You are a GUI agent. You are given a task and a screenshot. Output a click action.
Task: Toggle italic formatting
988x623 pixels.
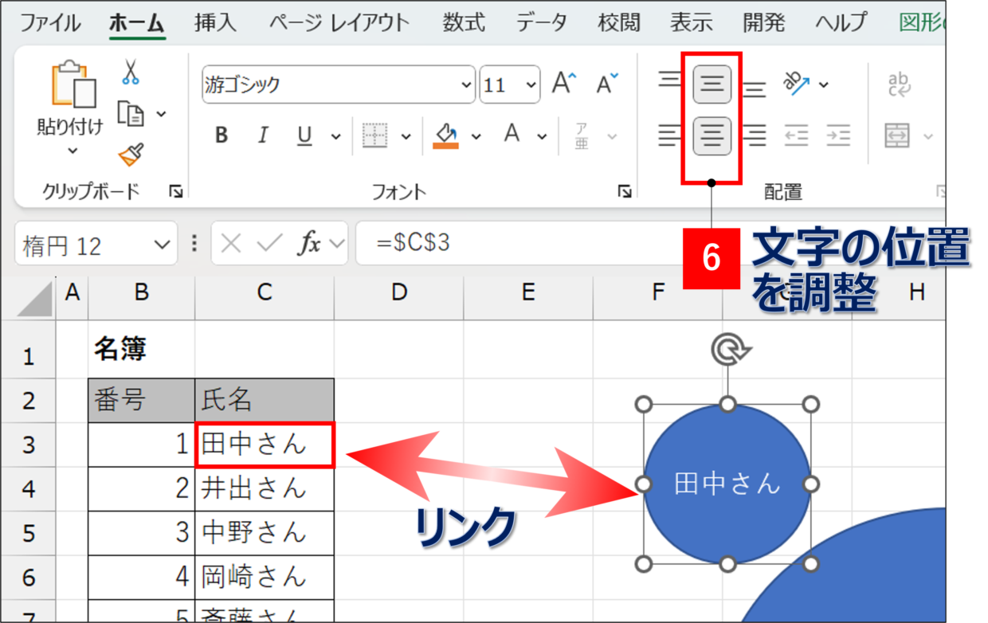coord(262,136)
